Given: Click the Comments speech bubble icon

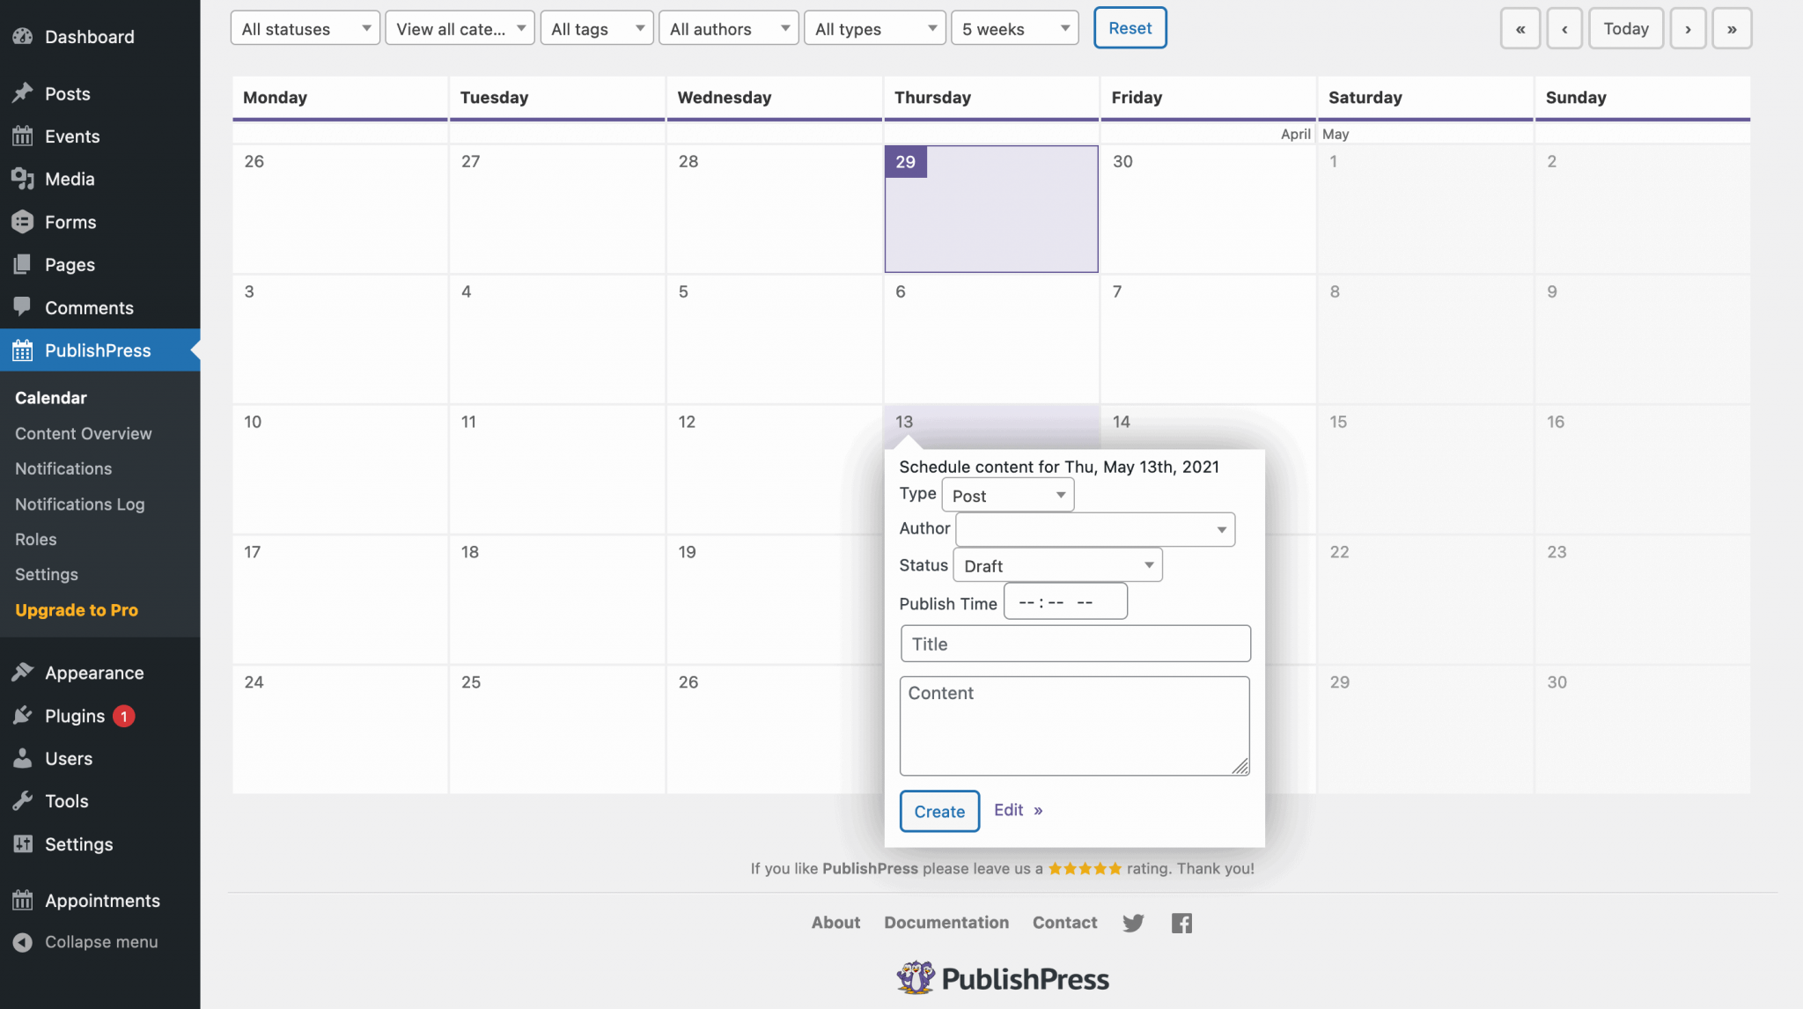Looking at the screenshot, I should tap(23, 307).
